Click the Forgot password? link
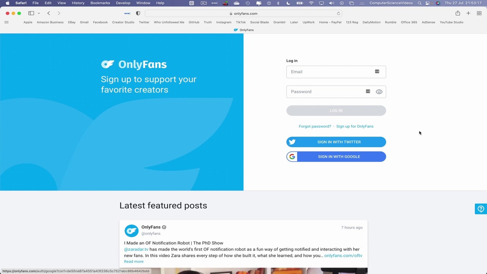 pyautogui.click(x=315, y=126)
